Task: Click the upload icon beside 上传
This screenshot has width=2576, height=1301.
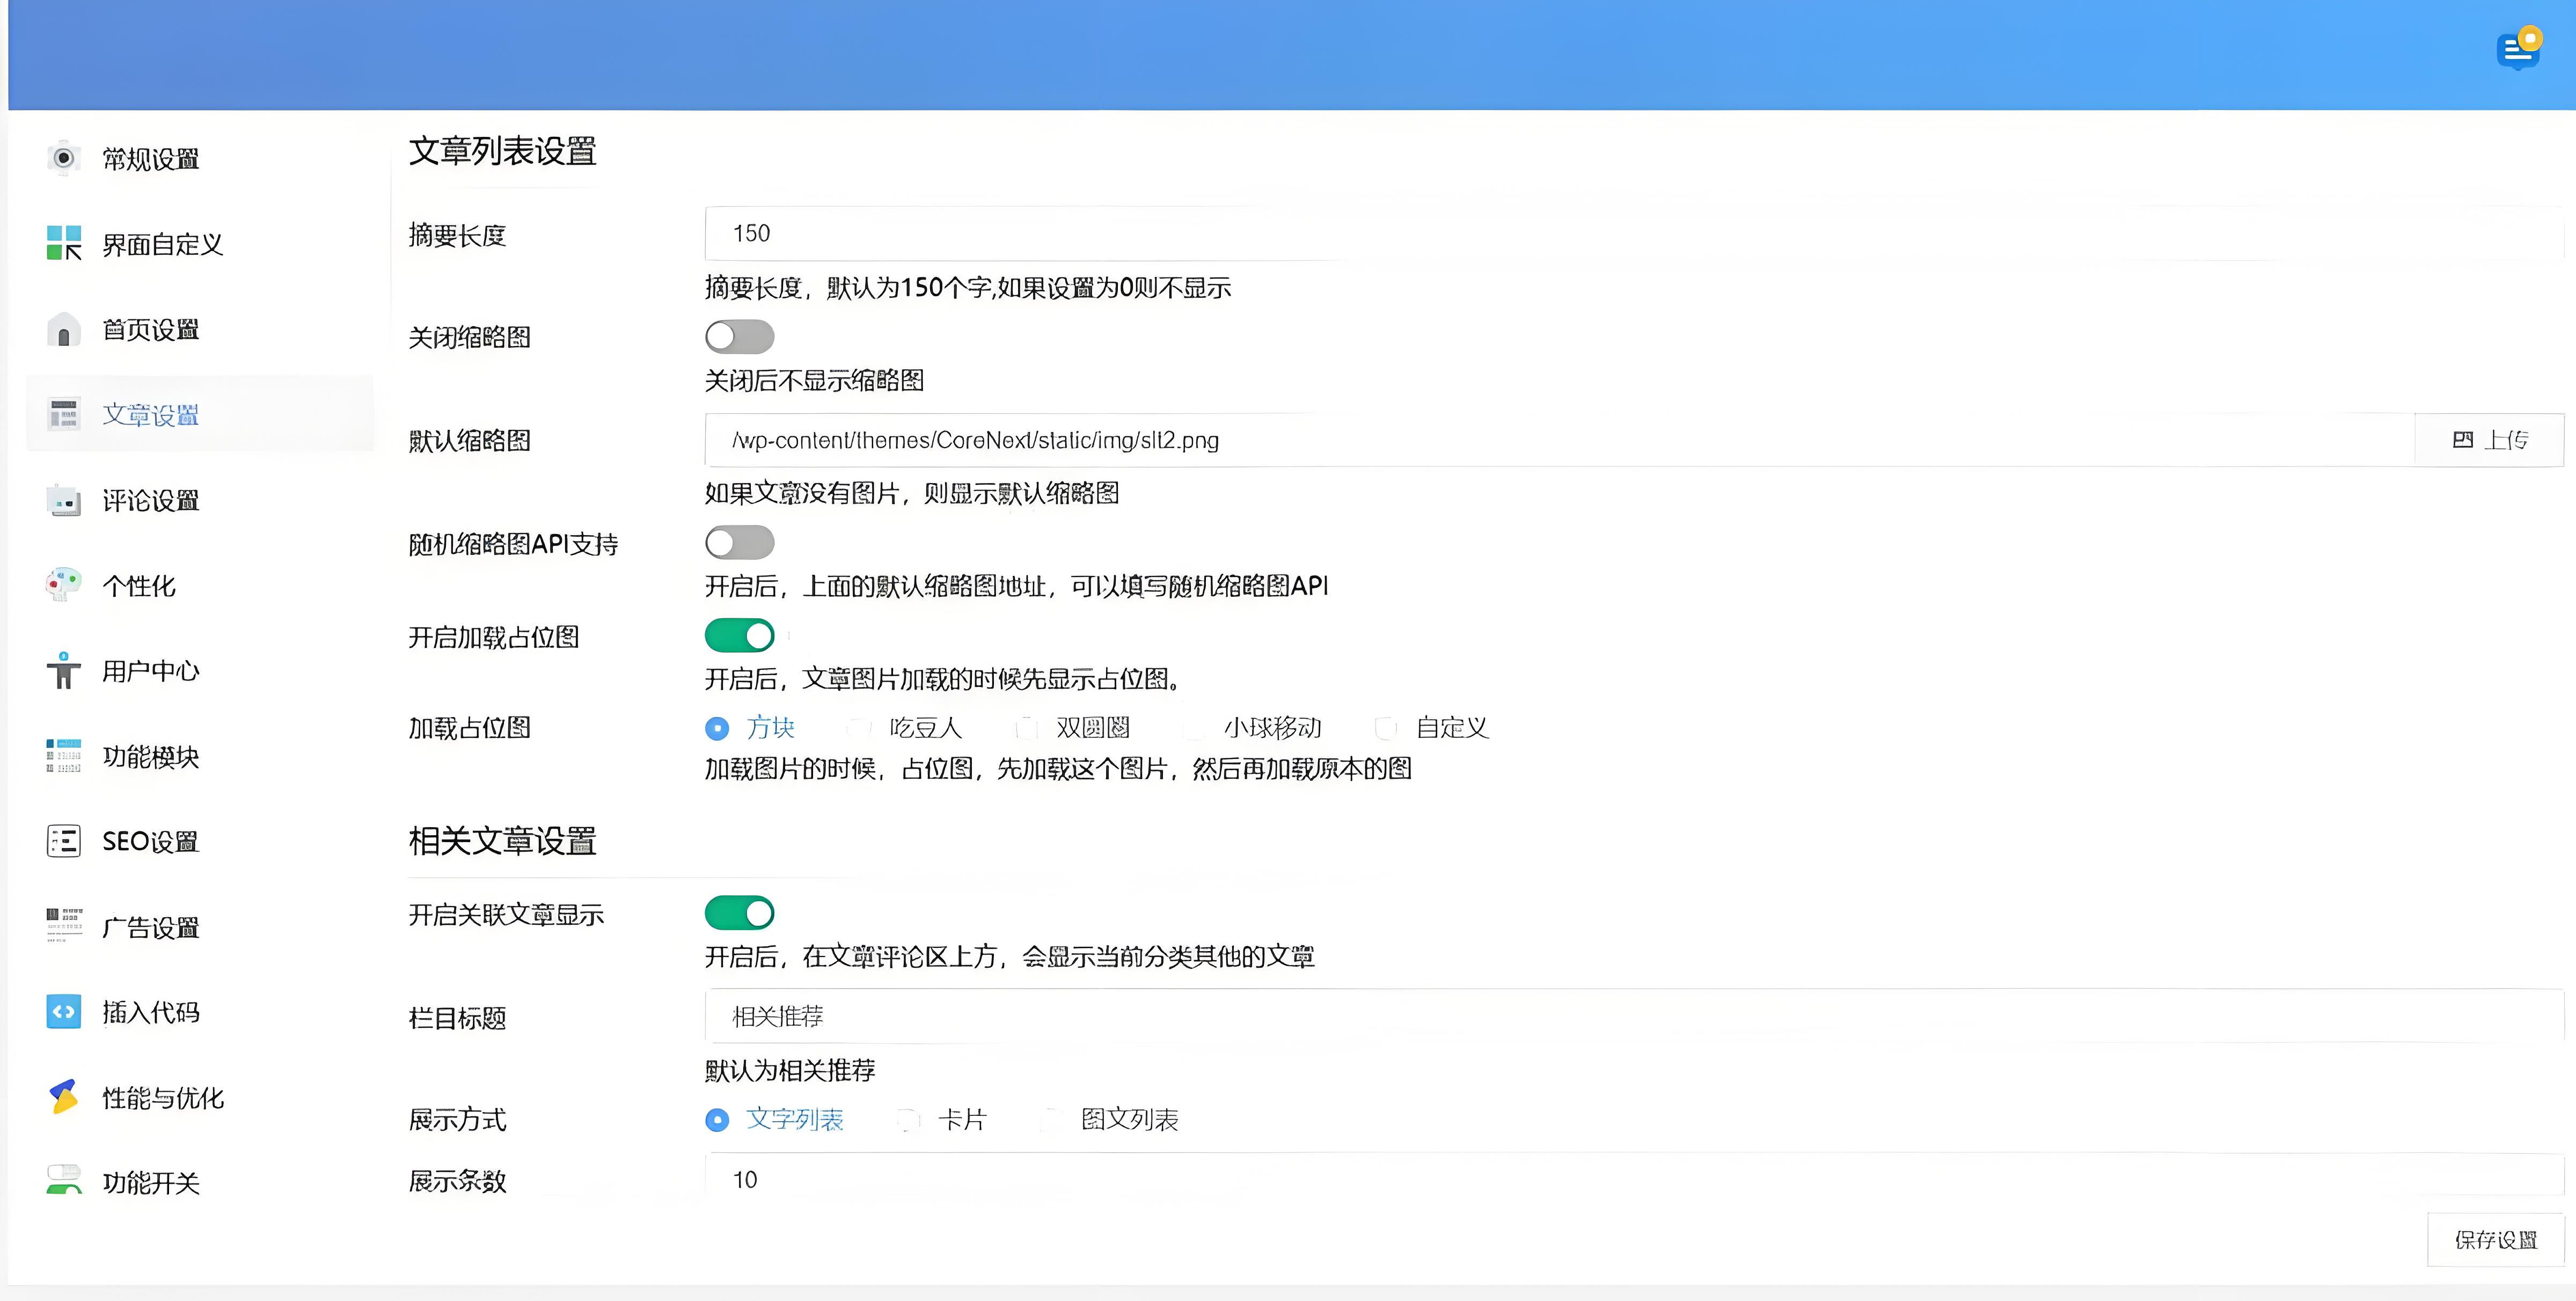Action: (x=2463, y=440)
